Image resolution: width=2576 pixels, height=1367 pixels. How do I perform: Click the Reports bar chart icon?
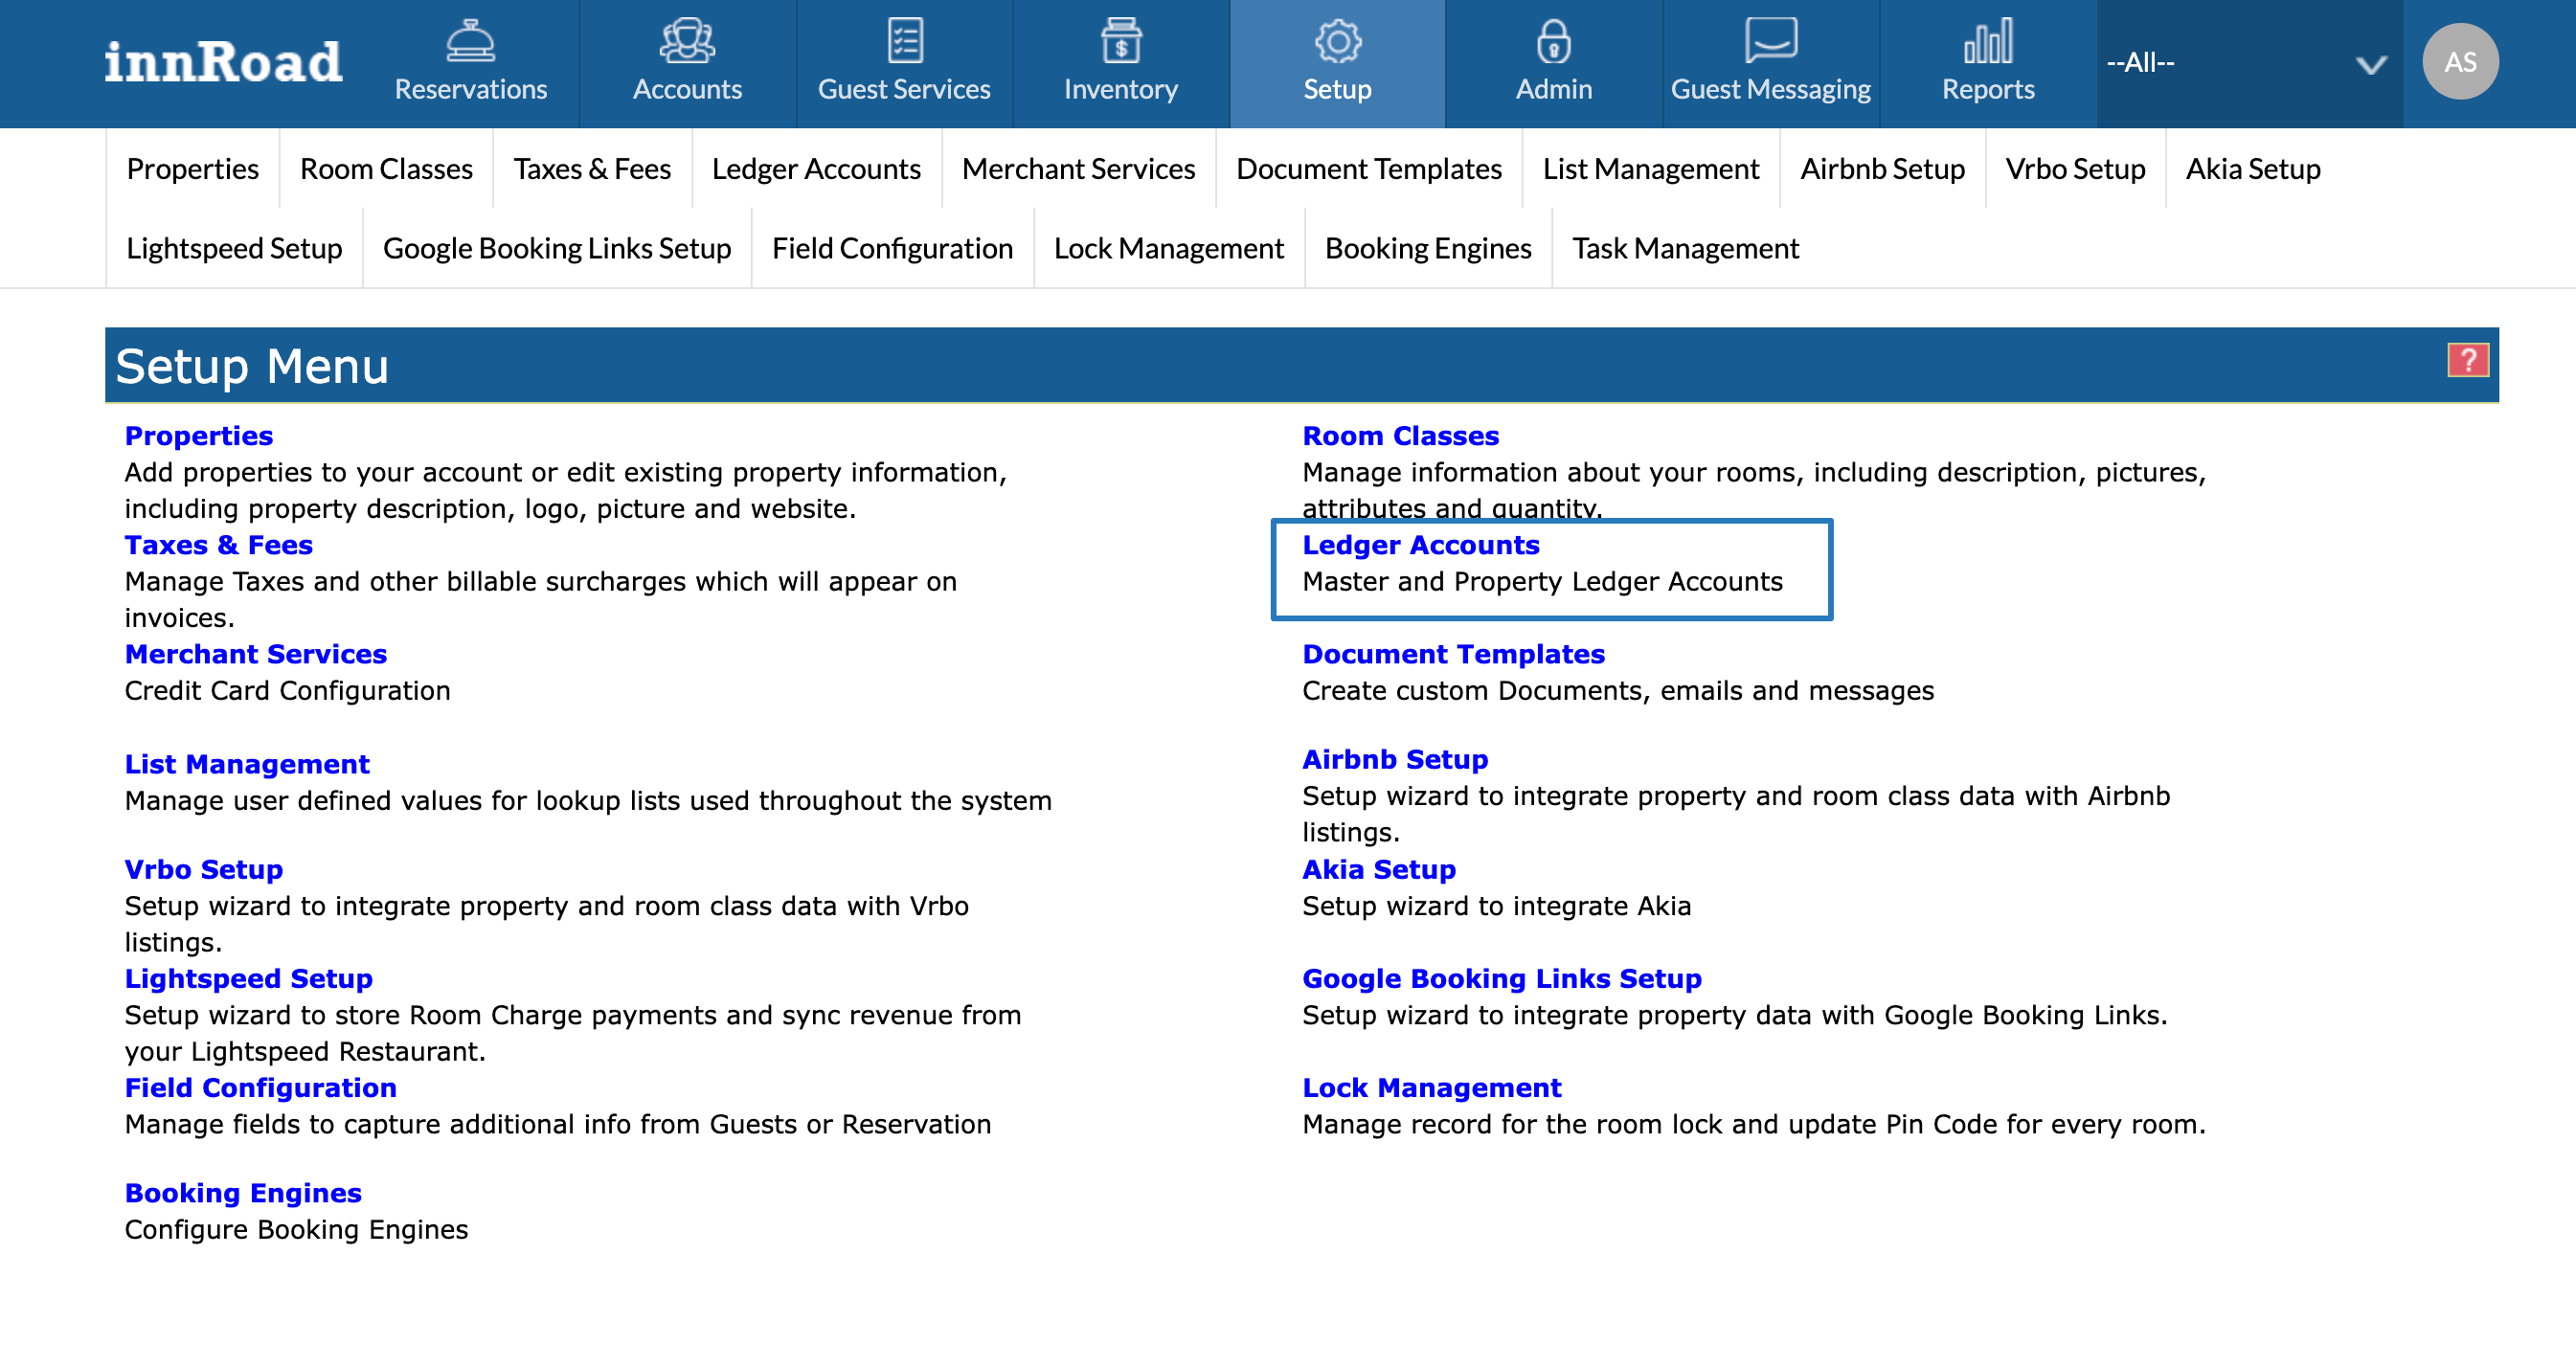click(1987, 41)
